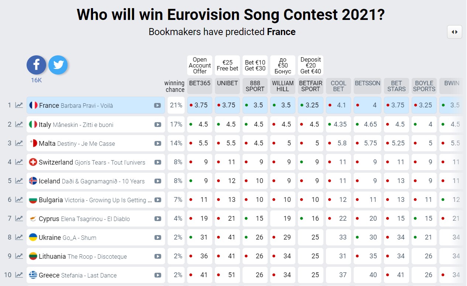The width and height of the screenshot is (467, 286).
Task: Toggle table width with arrows button
Action: pos(454,32)
